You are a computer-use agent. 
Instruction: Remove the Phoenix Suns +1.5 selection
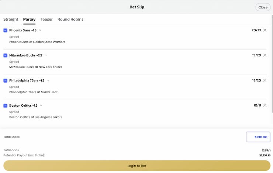(x=265, y=30)
